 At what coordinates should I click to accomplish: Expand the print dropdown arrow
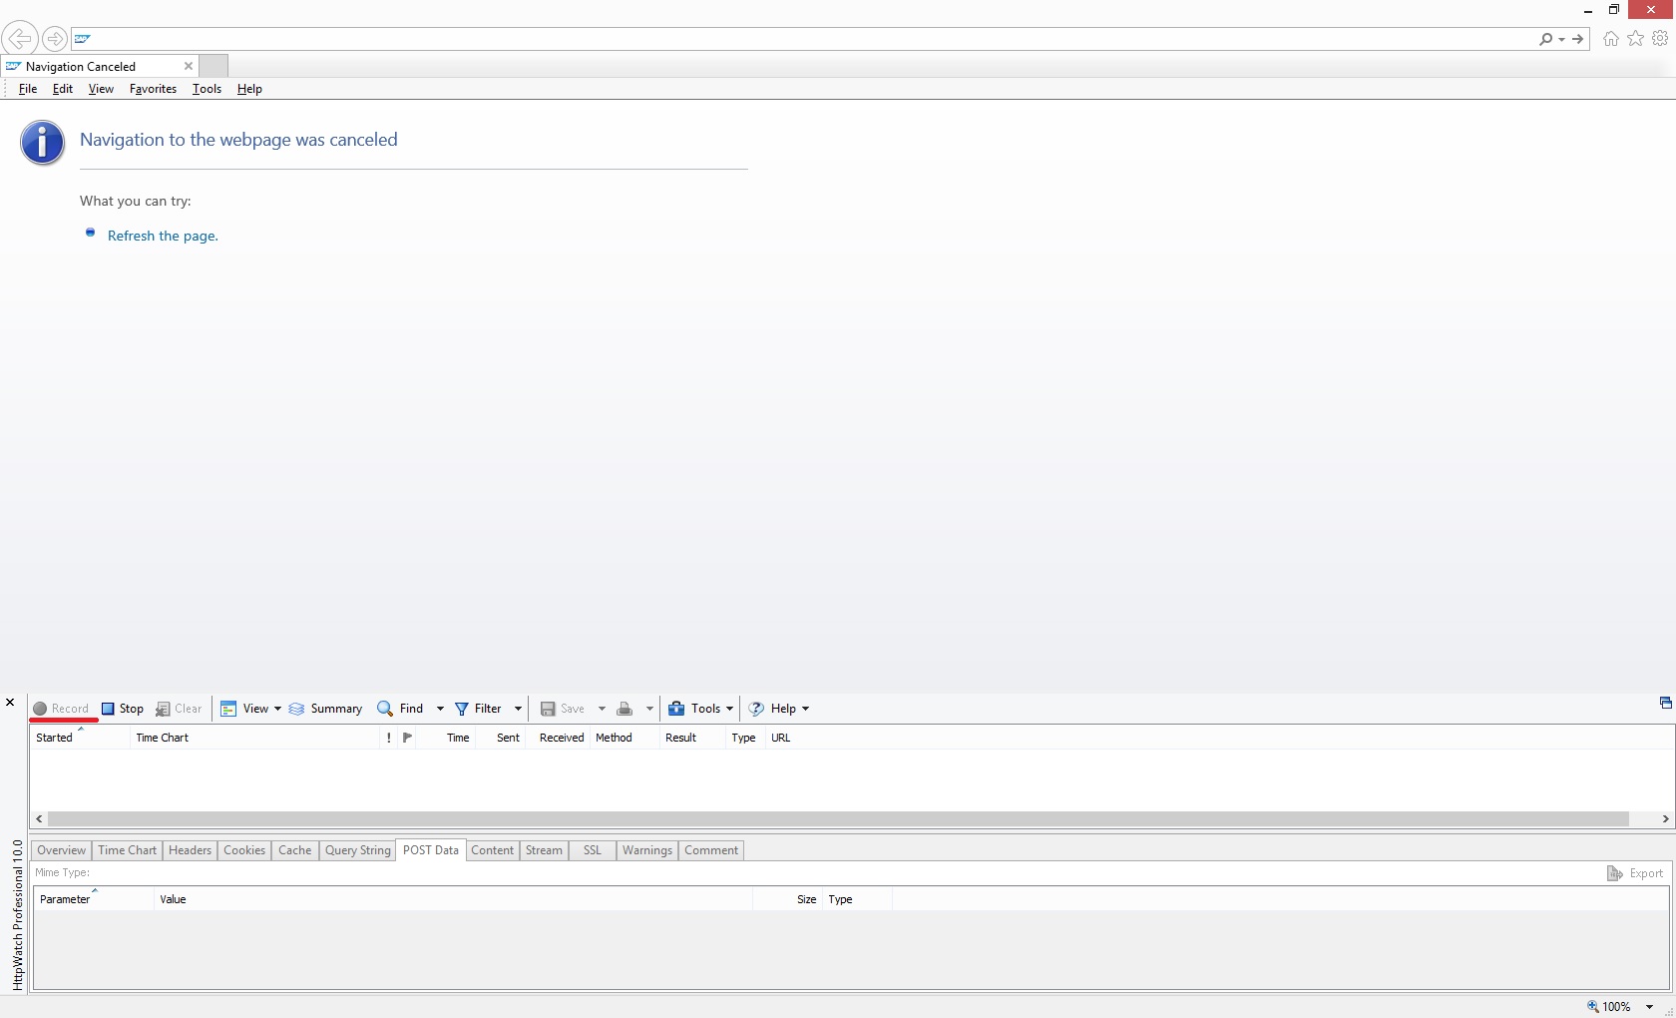[x=649, y=709]
